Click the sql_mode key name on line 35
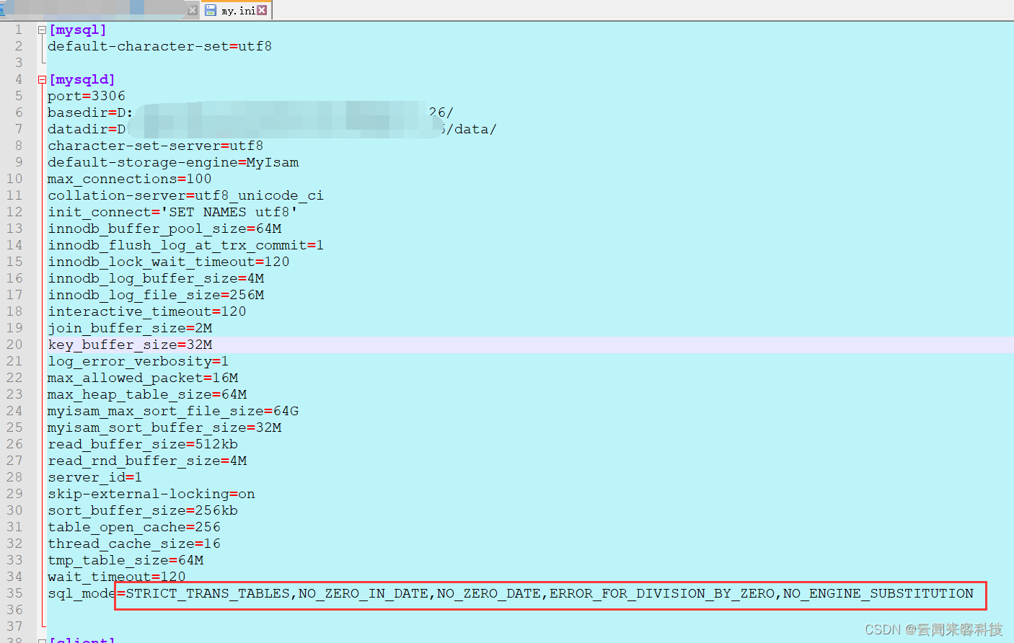The height and width of the screenshot is (643, 1014). [x=81, y=593]
